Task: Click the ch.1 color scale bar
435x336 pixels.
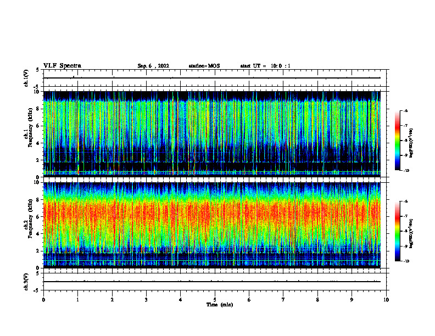Action: point(398,141)
